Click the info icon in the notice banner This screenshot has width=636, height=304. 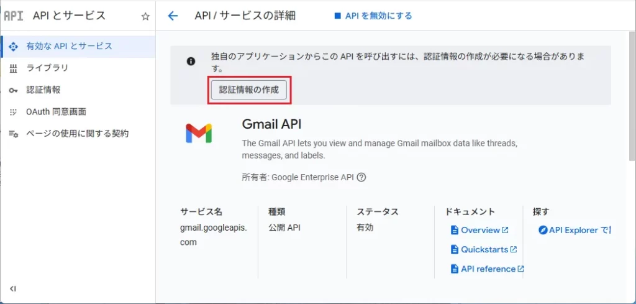click(x=191, y=62)
